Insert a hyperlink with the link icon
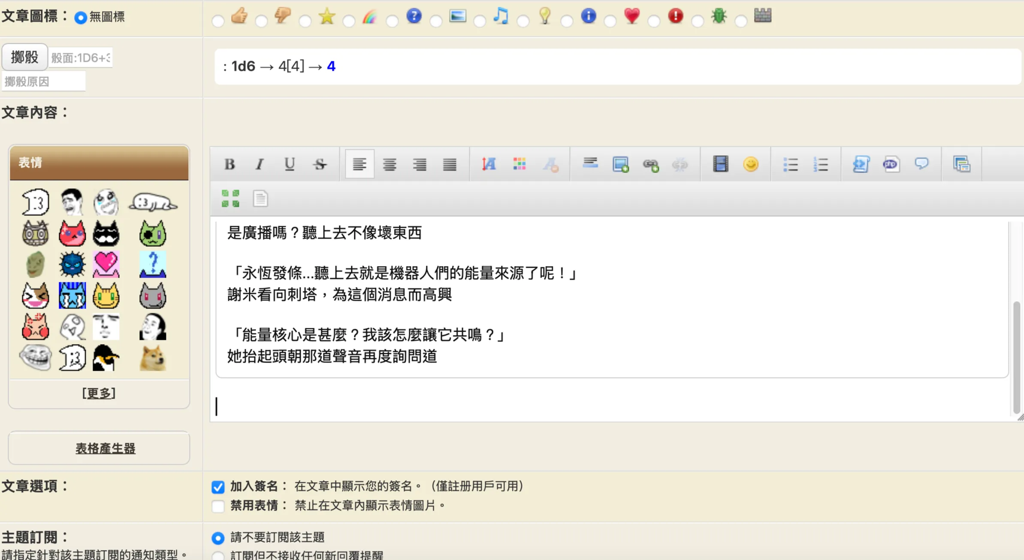 [650, 164]
